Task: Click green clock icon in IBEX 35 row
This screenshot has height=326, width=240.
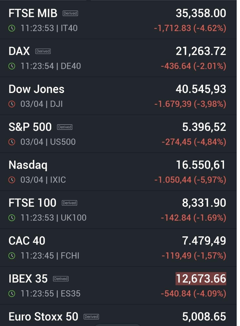Action: point(12,294)
